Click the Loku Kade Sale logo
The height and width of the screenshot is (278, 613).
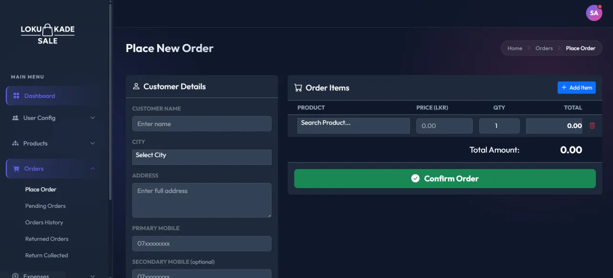click(47, 33)
